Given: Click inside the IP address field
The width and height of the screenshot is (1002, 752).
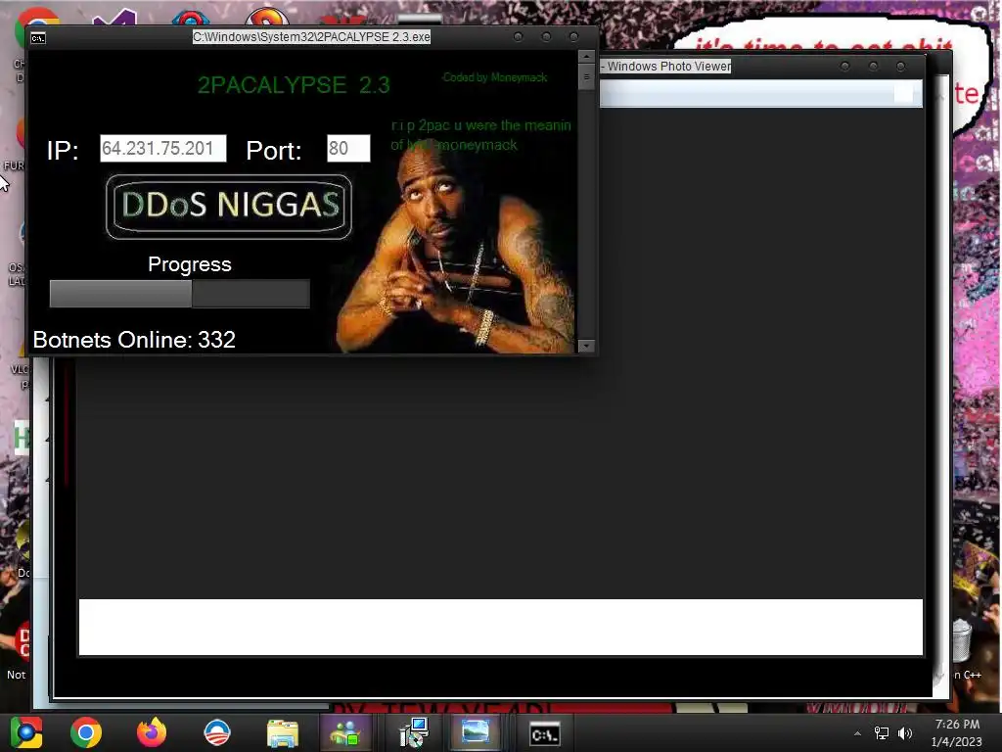Looking at the screenshot, I should (x=163, y=149).
